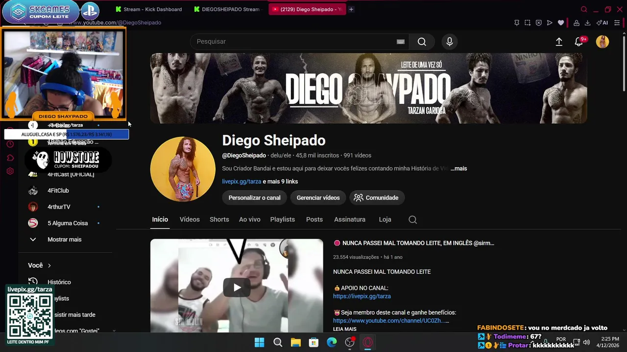The image size is (627, 352).
Task: Open the account avatar menu at top right
Action: [x=603, y=42]
